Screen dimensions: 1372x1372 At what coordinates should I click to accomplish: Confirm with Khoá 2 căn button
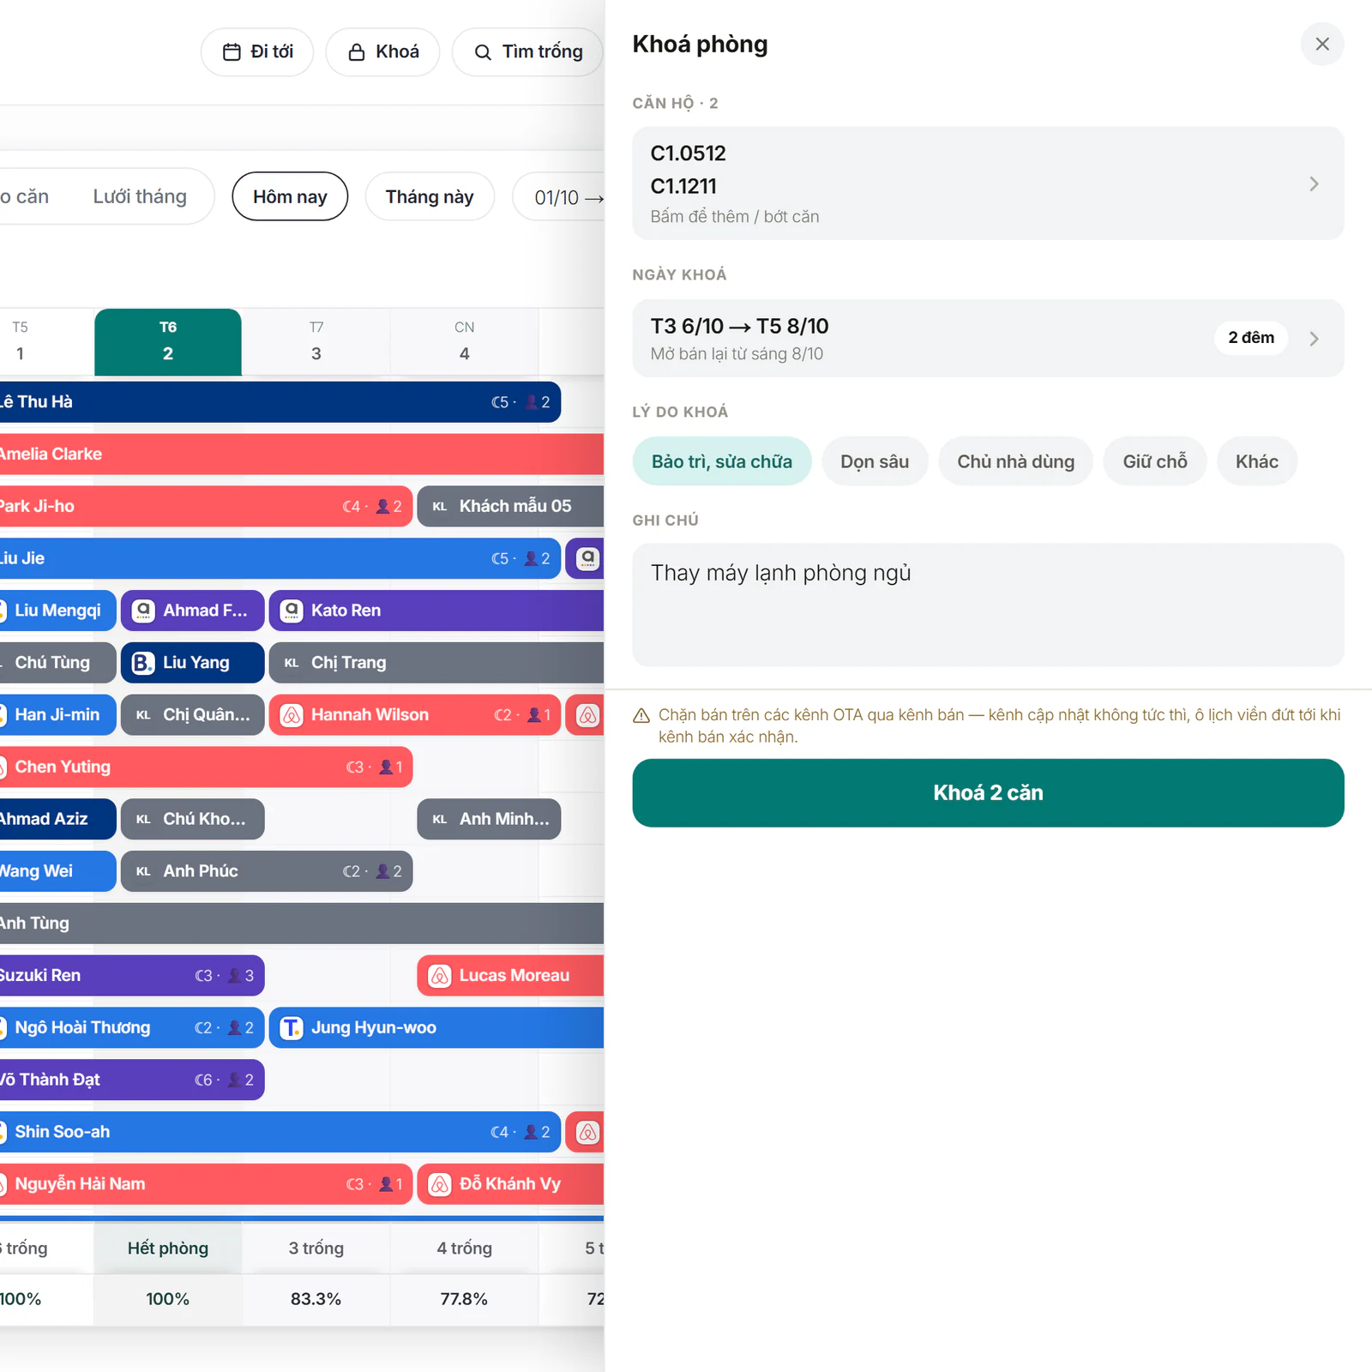pos(988,793)
